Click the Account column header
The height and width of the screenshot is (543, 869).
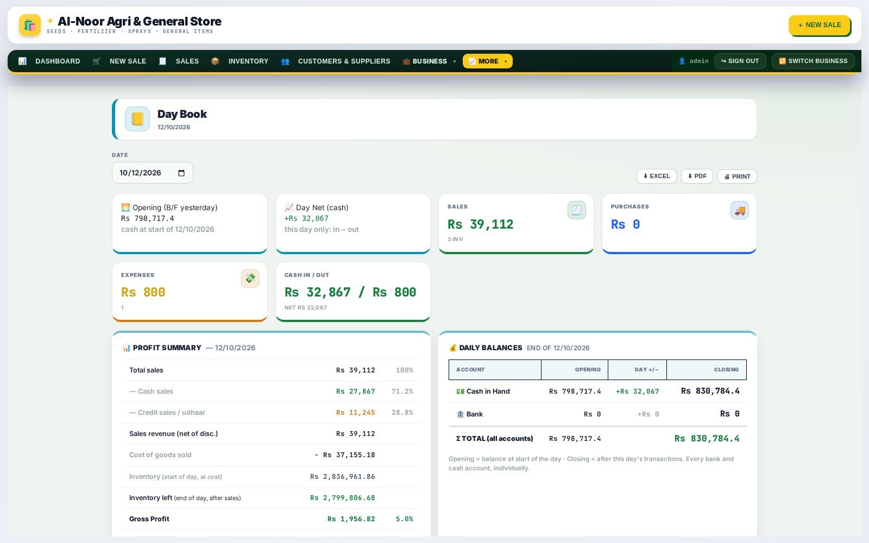[x=495, y=370]
